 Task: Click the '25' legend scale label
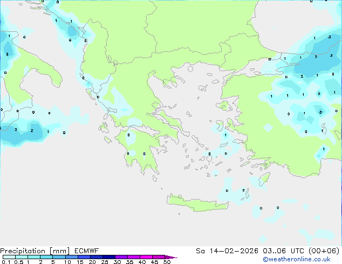(x=105, y=262)
